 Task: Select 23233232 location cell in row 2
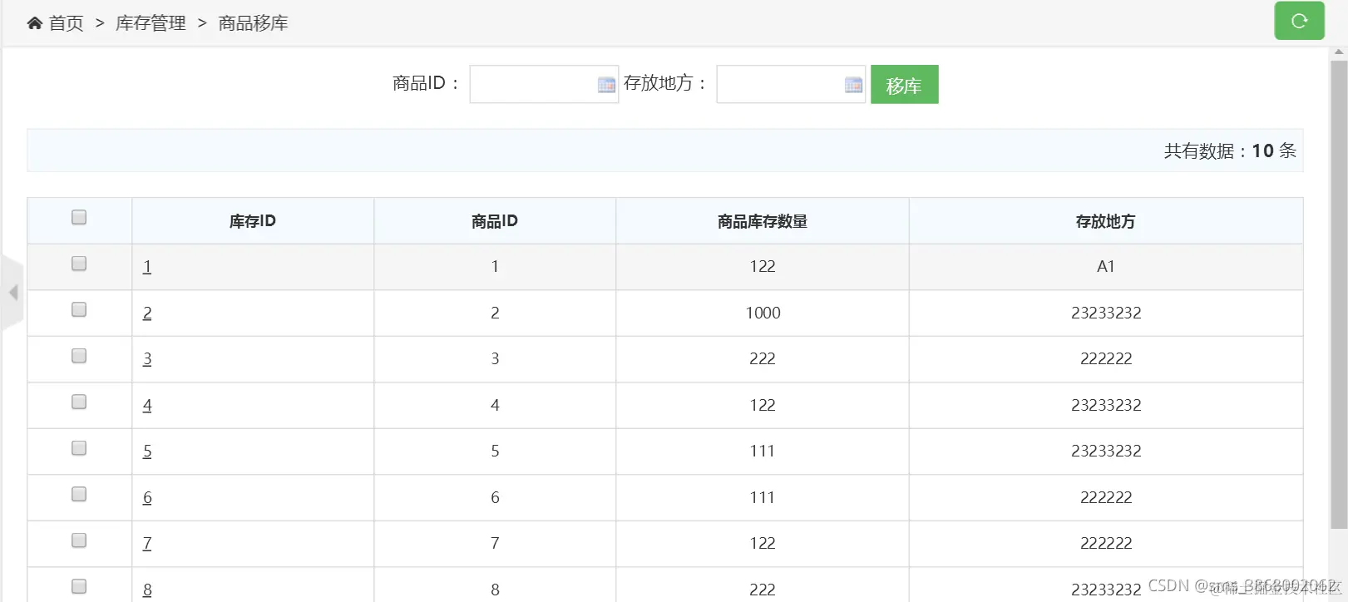[x=1106, y=313]
